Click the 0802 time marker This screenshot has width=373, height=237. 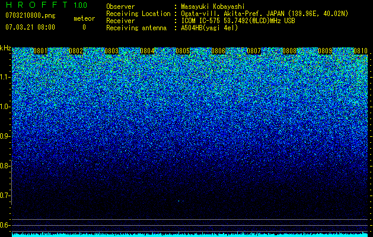click(x=76, y=51)
